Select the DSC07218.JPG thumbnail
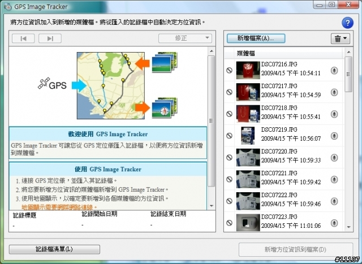 click(248, 114)
